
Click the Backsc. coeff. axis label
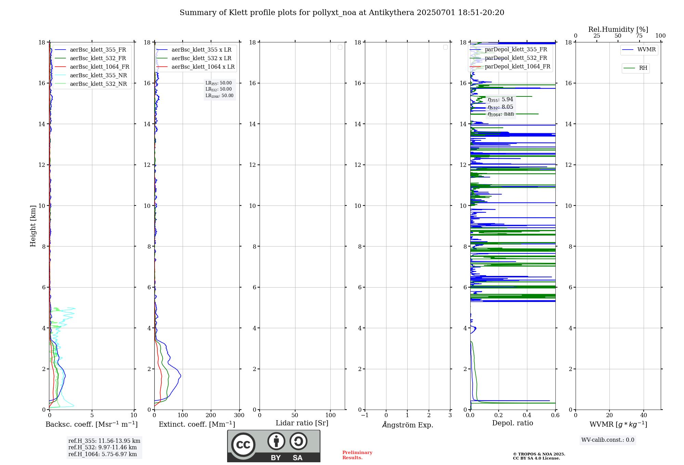click(92, 424)
